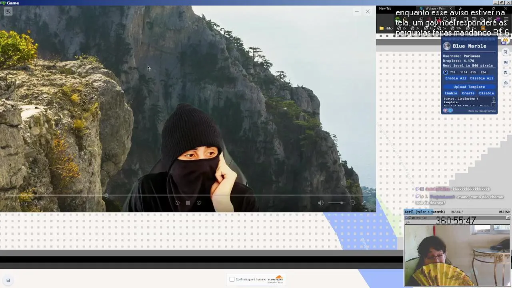Click the 624 coordinate field
Image resolution: width=512 pixels, height=288 pixels.
coord(483,72)
